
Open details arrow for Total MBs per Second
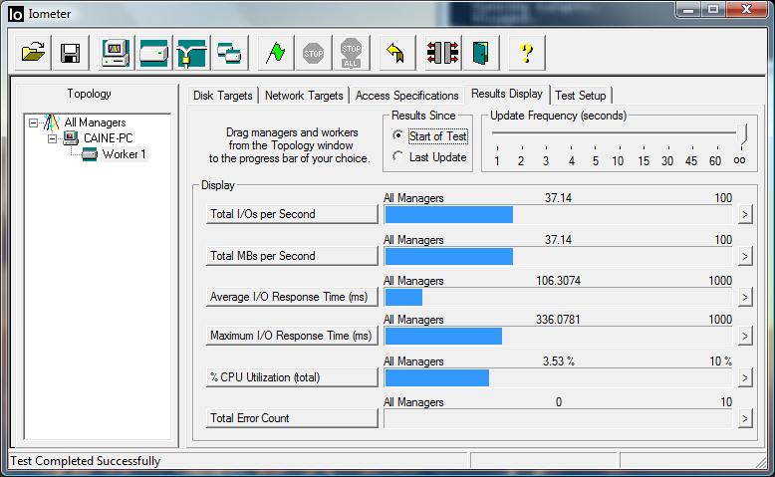click(745, 256)
